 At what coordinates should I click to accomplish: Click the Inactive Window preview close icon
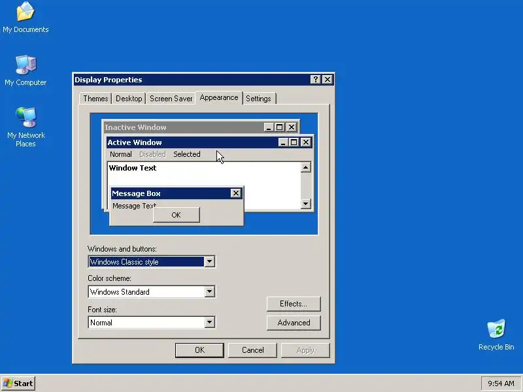pyautogui.click(x=292, y=127)
